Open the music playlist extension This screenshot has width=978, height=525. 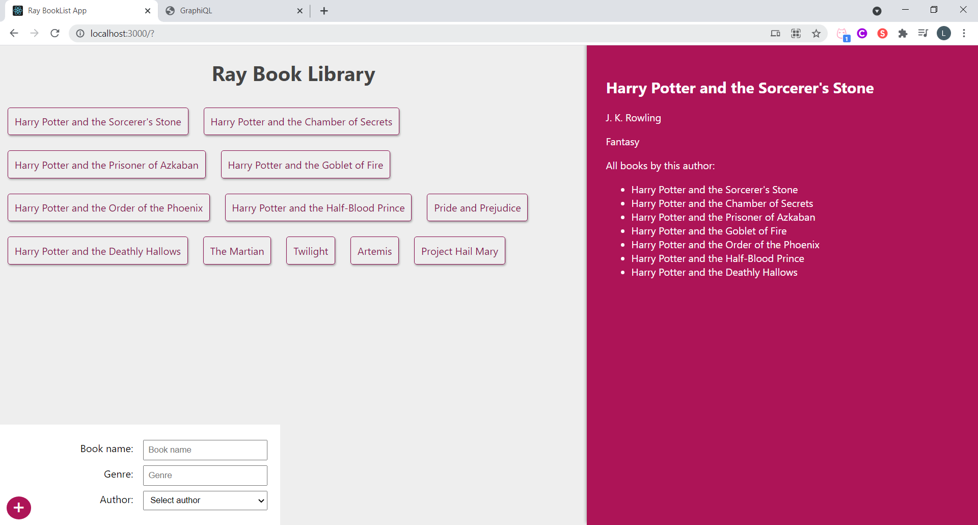[x=923, y=33]
